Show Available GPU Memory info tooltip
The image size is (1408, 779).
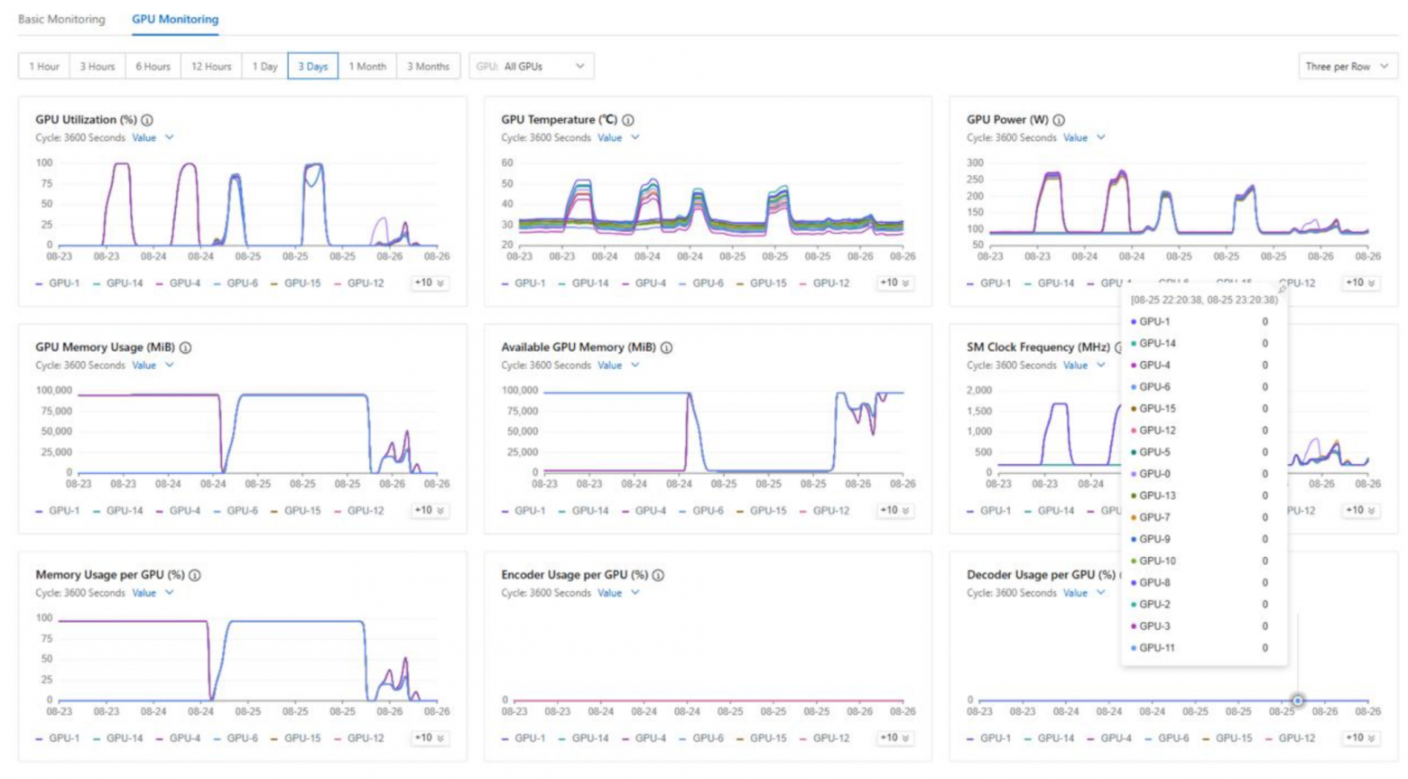[666, 347]
